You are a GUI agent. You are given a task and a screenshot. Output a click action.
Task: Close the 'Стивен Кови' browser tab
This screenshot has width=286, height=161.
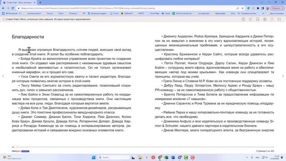pyautogui.click(x=34, y=3)
